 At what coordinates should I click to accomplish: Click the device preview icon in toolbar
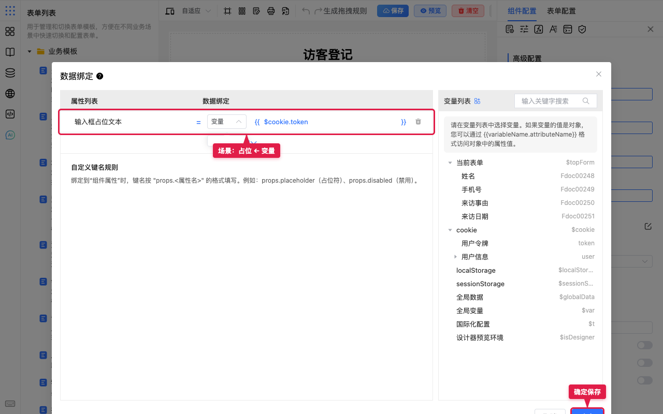169,11
